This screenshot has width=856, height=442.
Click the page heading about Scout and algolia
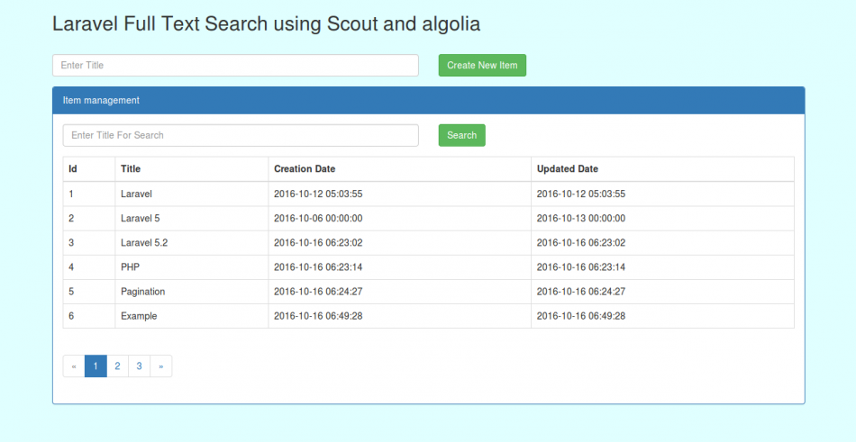point(266,24)
